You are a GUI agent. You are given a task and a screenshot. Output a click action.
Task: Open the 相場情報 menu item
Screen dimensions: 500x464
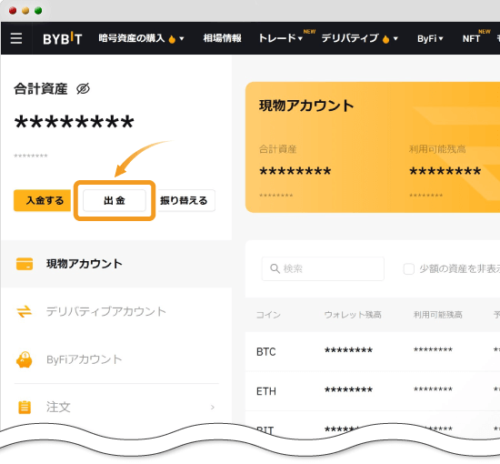point(222,38)
